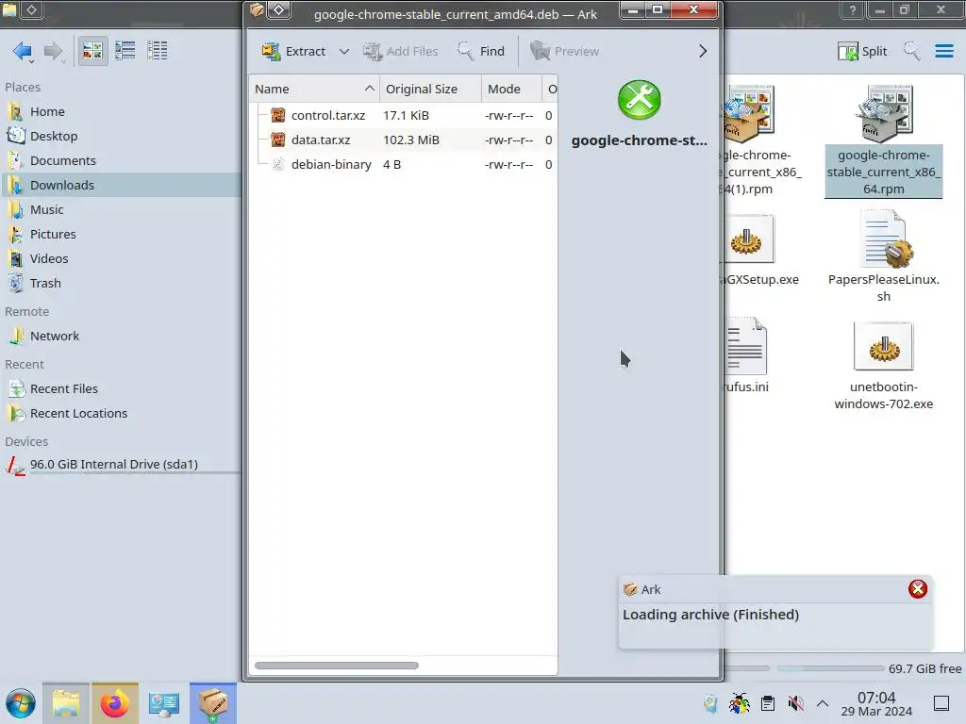Open Music in Places panel
Screen dimensions: 966x724
coord(122,210)
